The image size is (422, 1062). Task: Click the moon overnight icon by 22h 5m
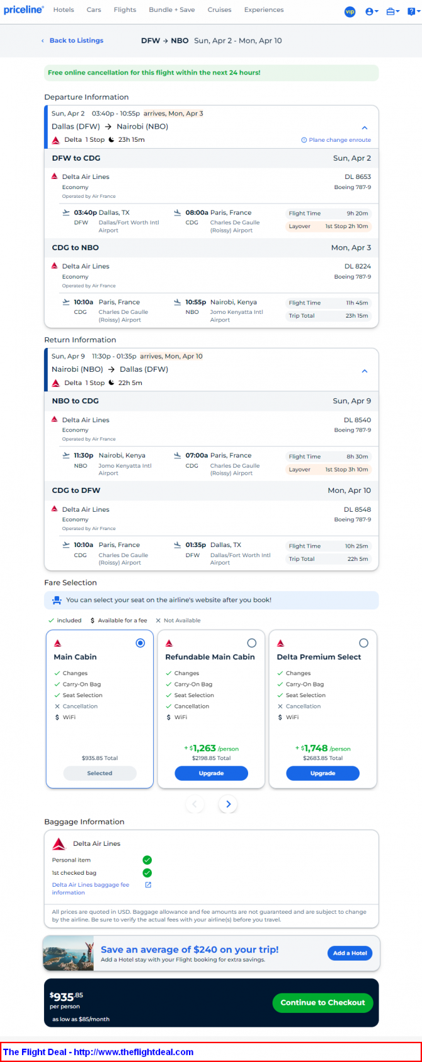pyautogui.click(x=111, y=383)
